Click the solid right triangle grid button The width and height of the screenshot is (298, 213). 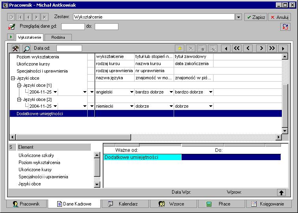(283, 49)
